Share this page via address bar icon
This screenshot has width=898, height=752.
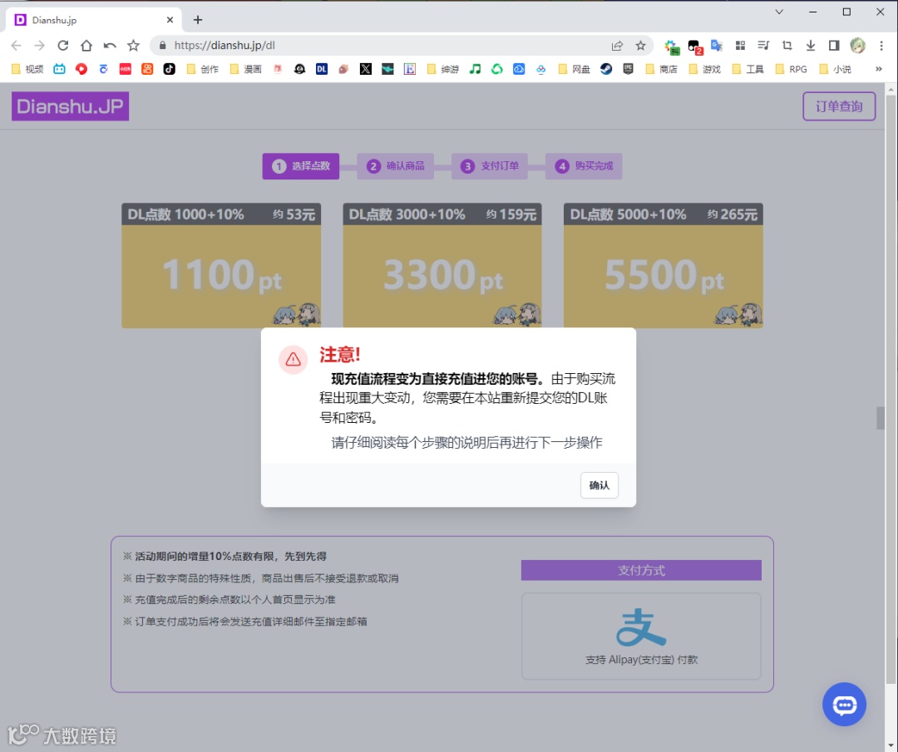tap(617, 45)
